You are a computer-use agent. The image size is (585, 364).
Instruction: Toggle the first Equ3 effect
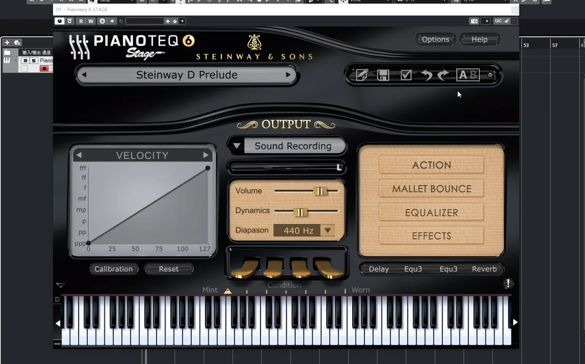pos(413,269)
